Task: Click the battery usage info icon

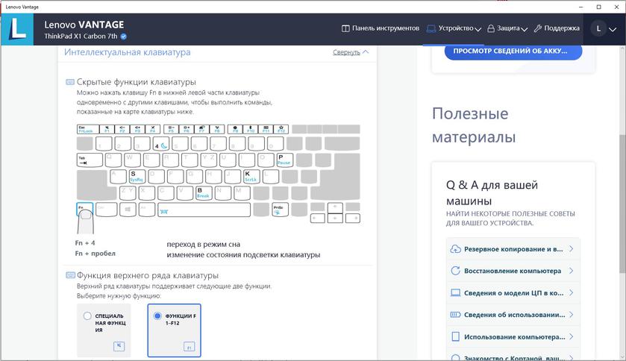Action: click(x=454, y=315)
